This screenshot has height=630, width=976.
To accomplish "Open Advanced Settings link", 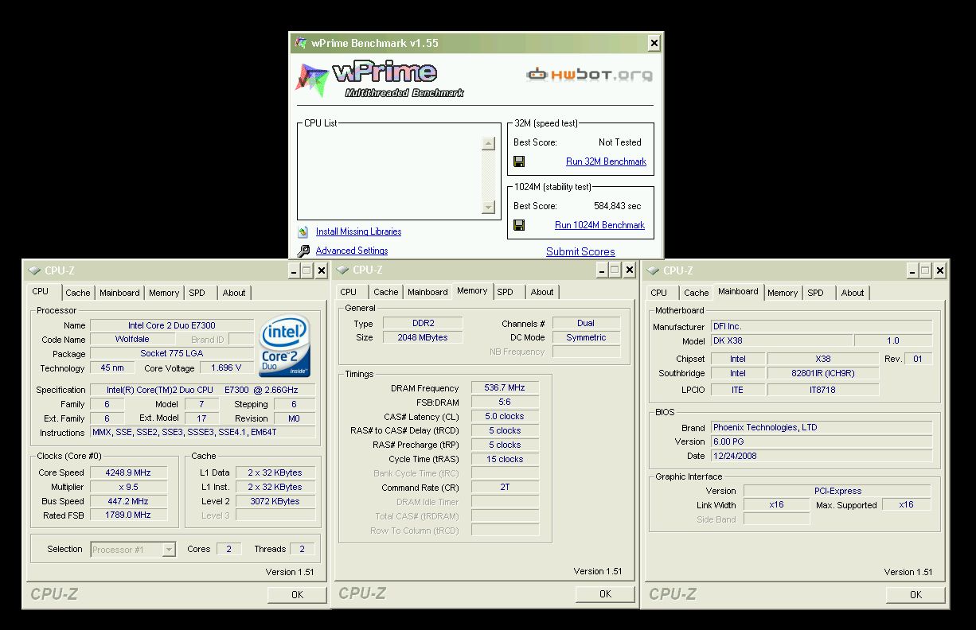I will (352, 251).
